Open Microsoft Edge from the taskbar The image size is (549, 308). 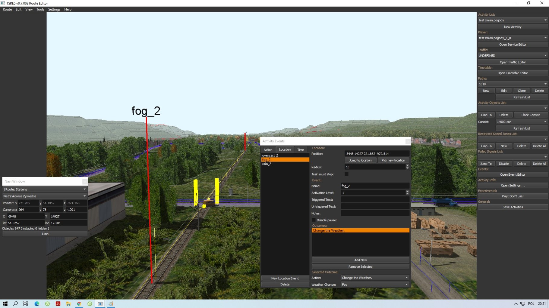37,304
